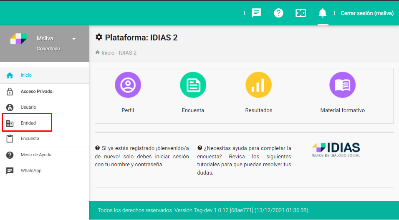Click the Encuesta label in main panel
The width and height of the screenshot is (399, 220).
click(193, 110)
